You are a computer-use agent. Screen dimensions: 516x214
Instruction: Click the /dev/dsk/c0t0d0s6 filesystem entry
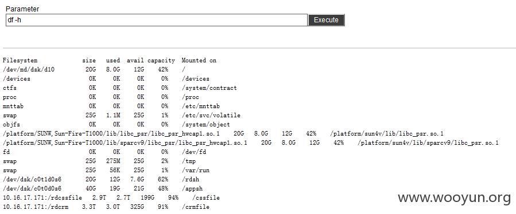pos(32,189)
